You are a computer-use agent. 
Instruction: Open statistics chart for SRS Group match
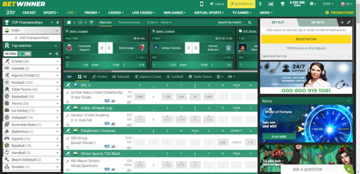point(114,146)
